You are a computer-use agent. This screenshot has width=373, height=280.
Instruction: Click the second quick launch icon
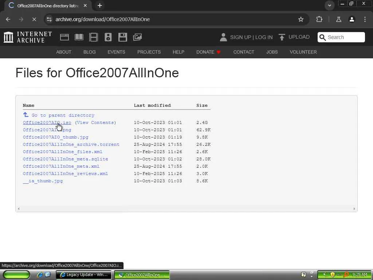[x=48, y=275]
